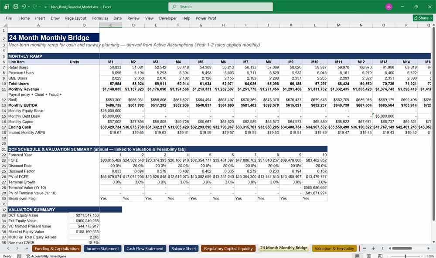Image resolution: width=436 pixels, height=258 pixels.
Task: Select the 24 Month Monthly Bridge title cell
Action: [x=53, y=37]
